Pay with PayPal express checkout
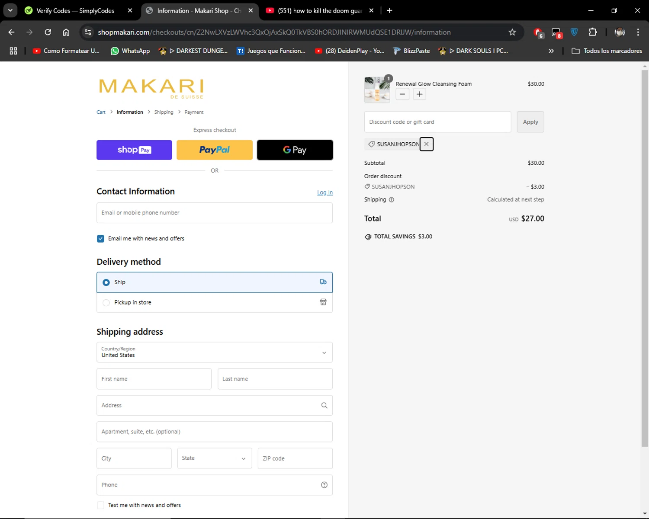The width and height of the screenshot is (649, 519). tap(215, 150)
